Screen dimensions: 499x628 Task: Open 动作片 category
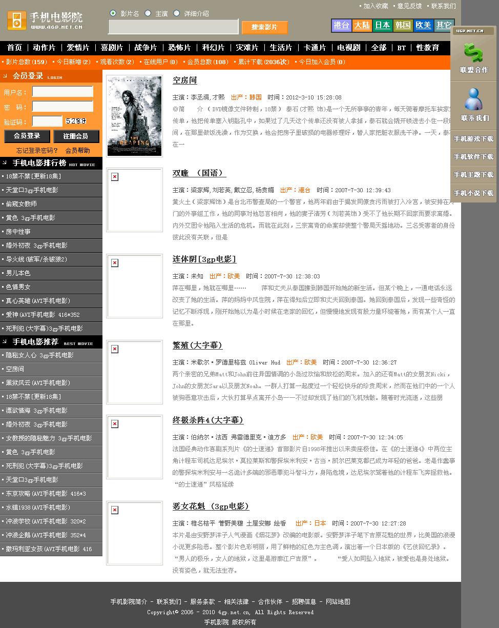coord(44,48)
